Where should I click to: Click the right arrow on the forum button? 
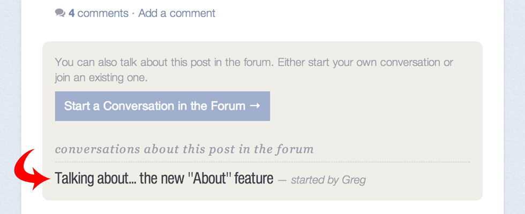point(254,106)
